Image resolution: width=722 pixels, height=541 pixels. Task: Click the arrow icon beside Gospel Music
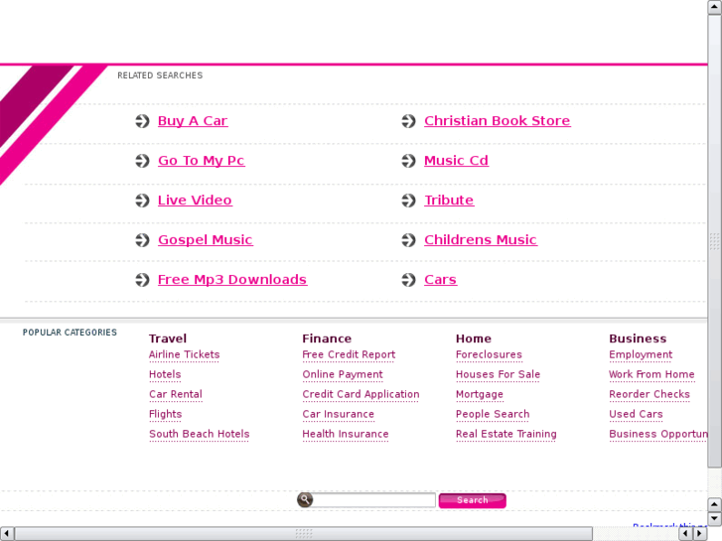[x=142, y=240]
